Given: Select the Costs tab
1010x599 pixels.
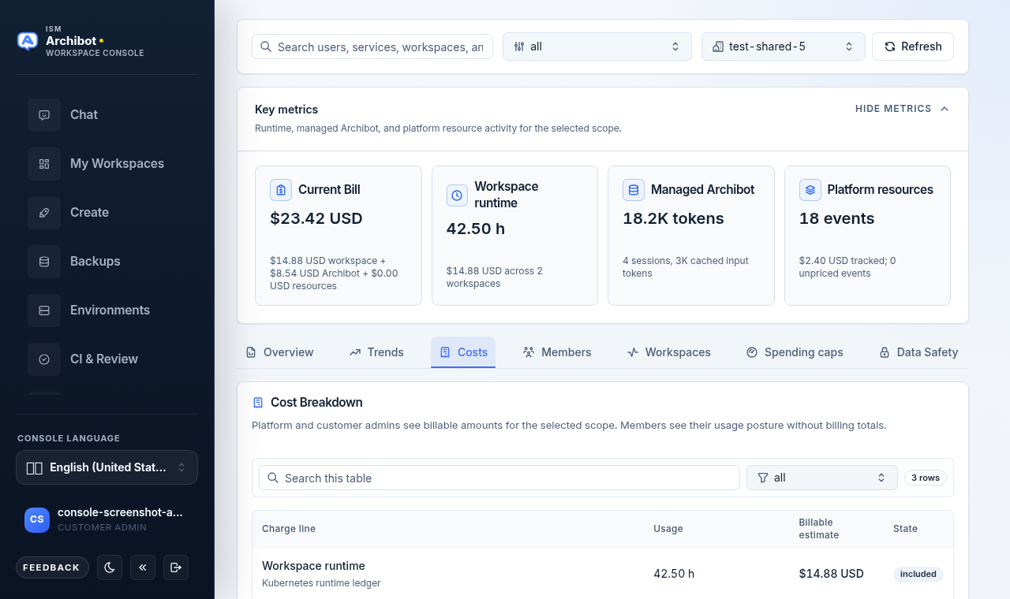Looking at the screenshot, I should pos(463,352).
